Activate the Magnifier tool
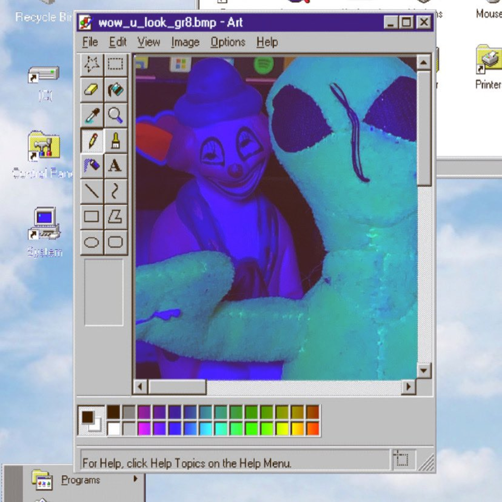The image size is (502, 502). point(115,115)
